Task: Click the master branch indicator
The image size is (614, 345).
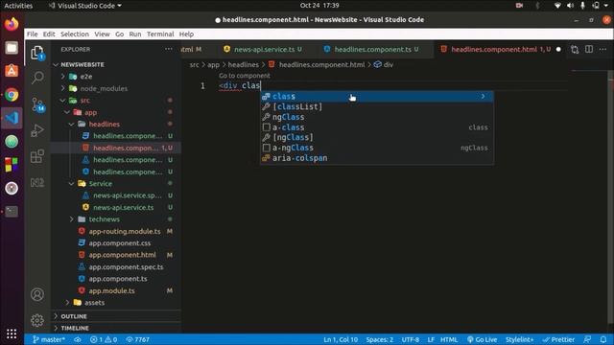Action: (49, 339)
